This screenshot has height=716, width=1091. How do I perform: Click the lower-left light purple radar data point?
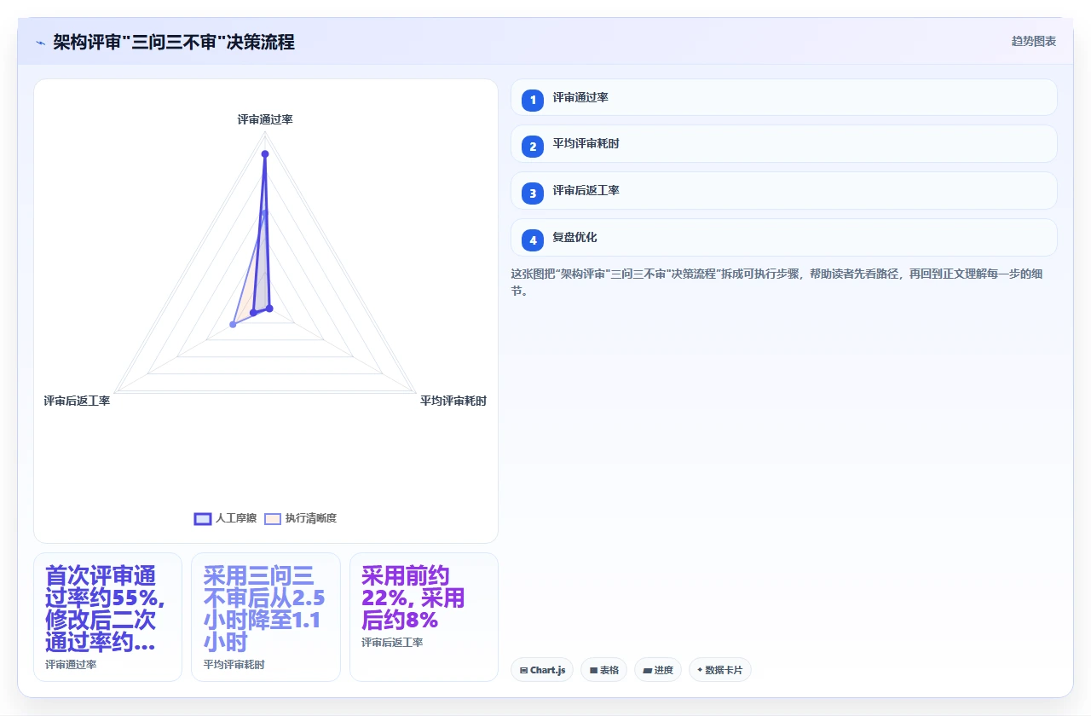click(x=233, y=325)
